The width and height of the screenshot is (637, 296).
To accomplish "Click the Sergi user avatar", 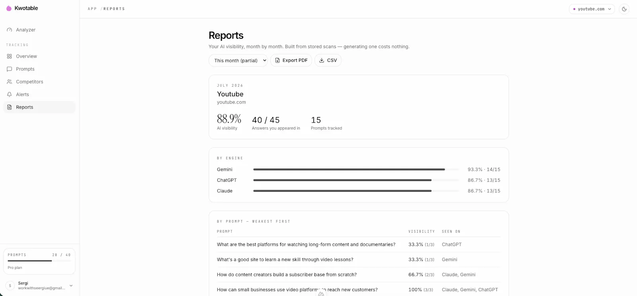I will [x=10, y=286].
